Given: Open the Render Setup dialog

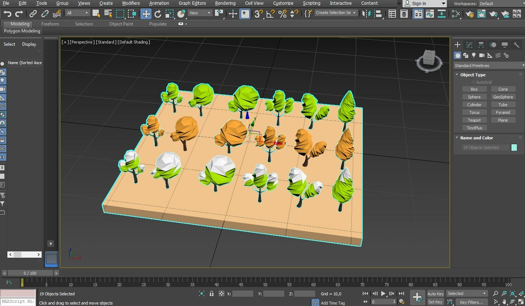Looking at the screenshot, I should [470, 14].
